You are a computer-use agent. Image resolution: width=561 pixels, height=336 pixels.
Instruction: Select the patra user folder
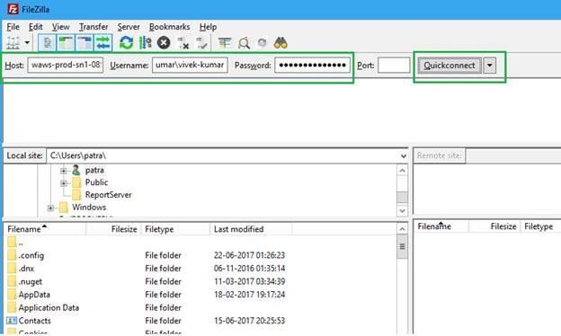pyautogui.click(x=94, y=170)
